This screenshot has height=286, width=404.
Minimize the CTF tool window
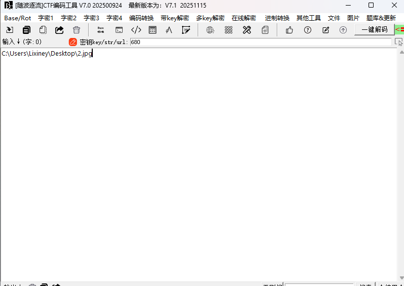pyautogui.click(x=348, y=5)
